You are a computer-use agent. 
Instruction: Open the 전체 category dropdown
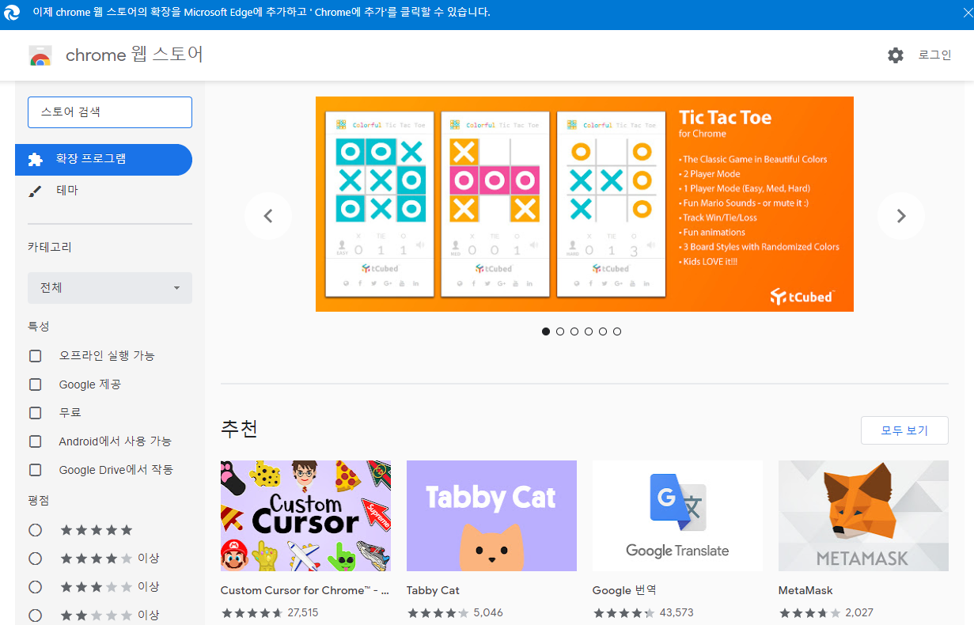click(110, 288)
